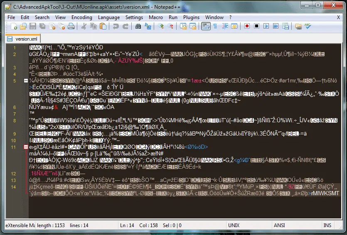Print the document using the printer icon
The image size is (347, 235).
(x=71, y=27)
